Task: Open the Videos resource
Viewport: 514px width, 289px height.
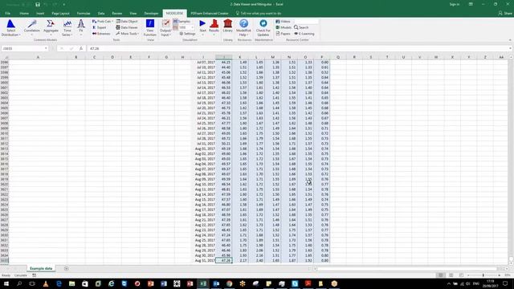Action: (283, 22)
